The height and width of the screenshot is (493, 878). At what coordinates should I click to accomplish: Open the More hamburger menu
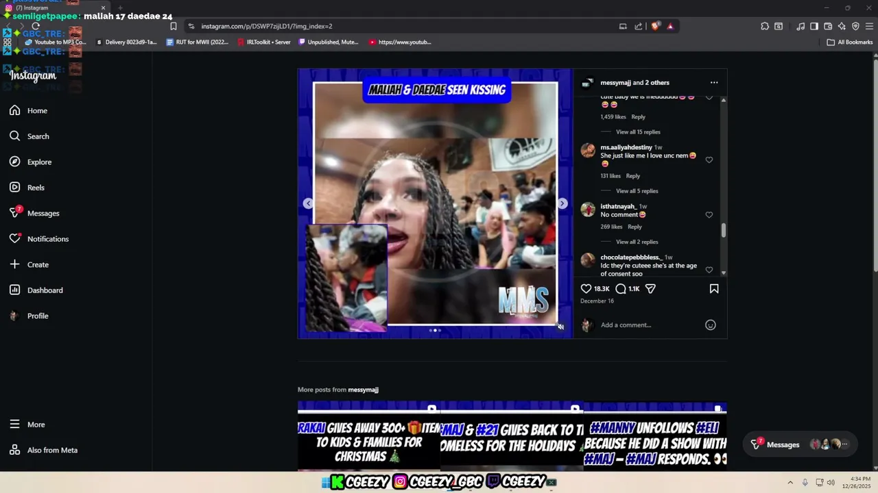point(27,425)
